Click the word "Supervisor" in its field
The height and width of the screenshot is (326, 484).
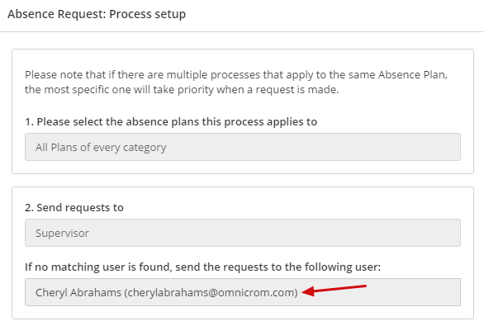coord(62,234)
